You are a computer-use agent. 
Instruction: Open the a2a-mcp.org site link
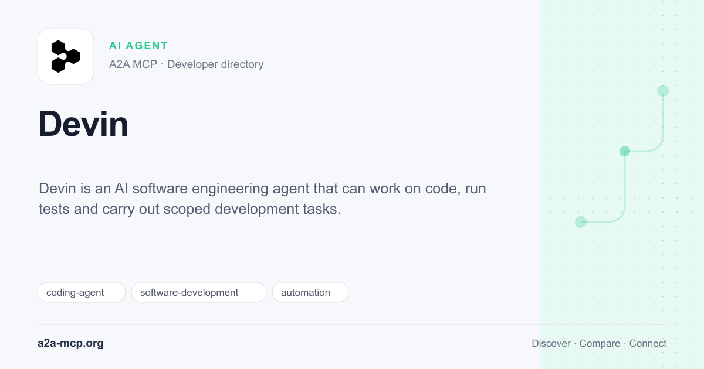70,343
